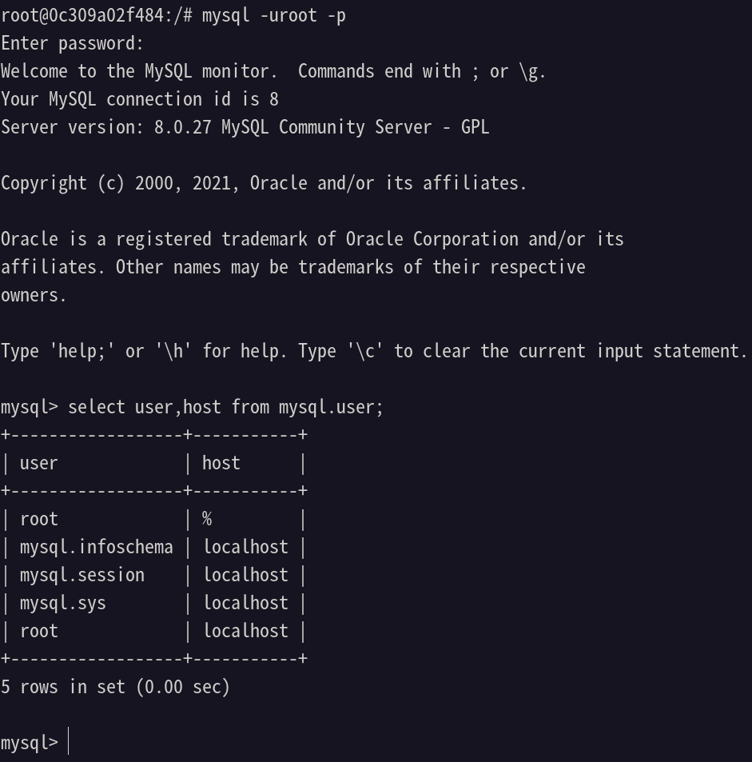Click the root@0c309a02f484 shell prompt
Image resolution: width=752 pixels, height=762 pixels.
[x=97, y=15]
